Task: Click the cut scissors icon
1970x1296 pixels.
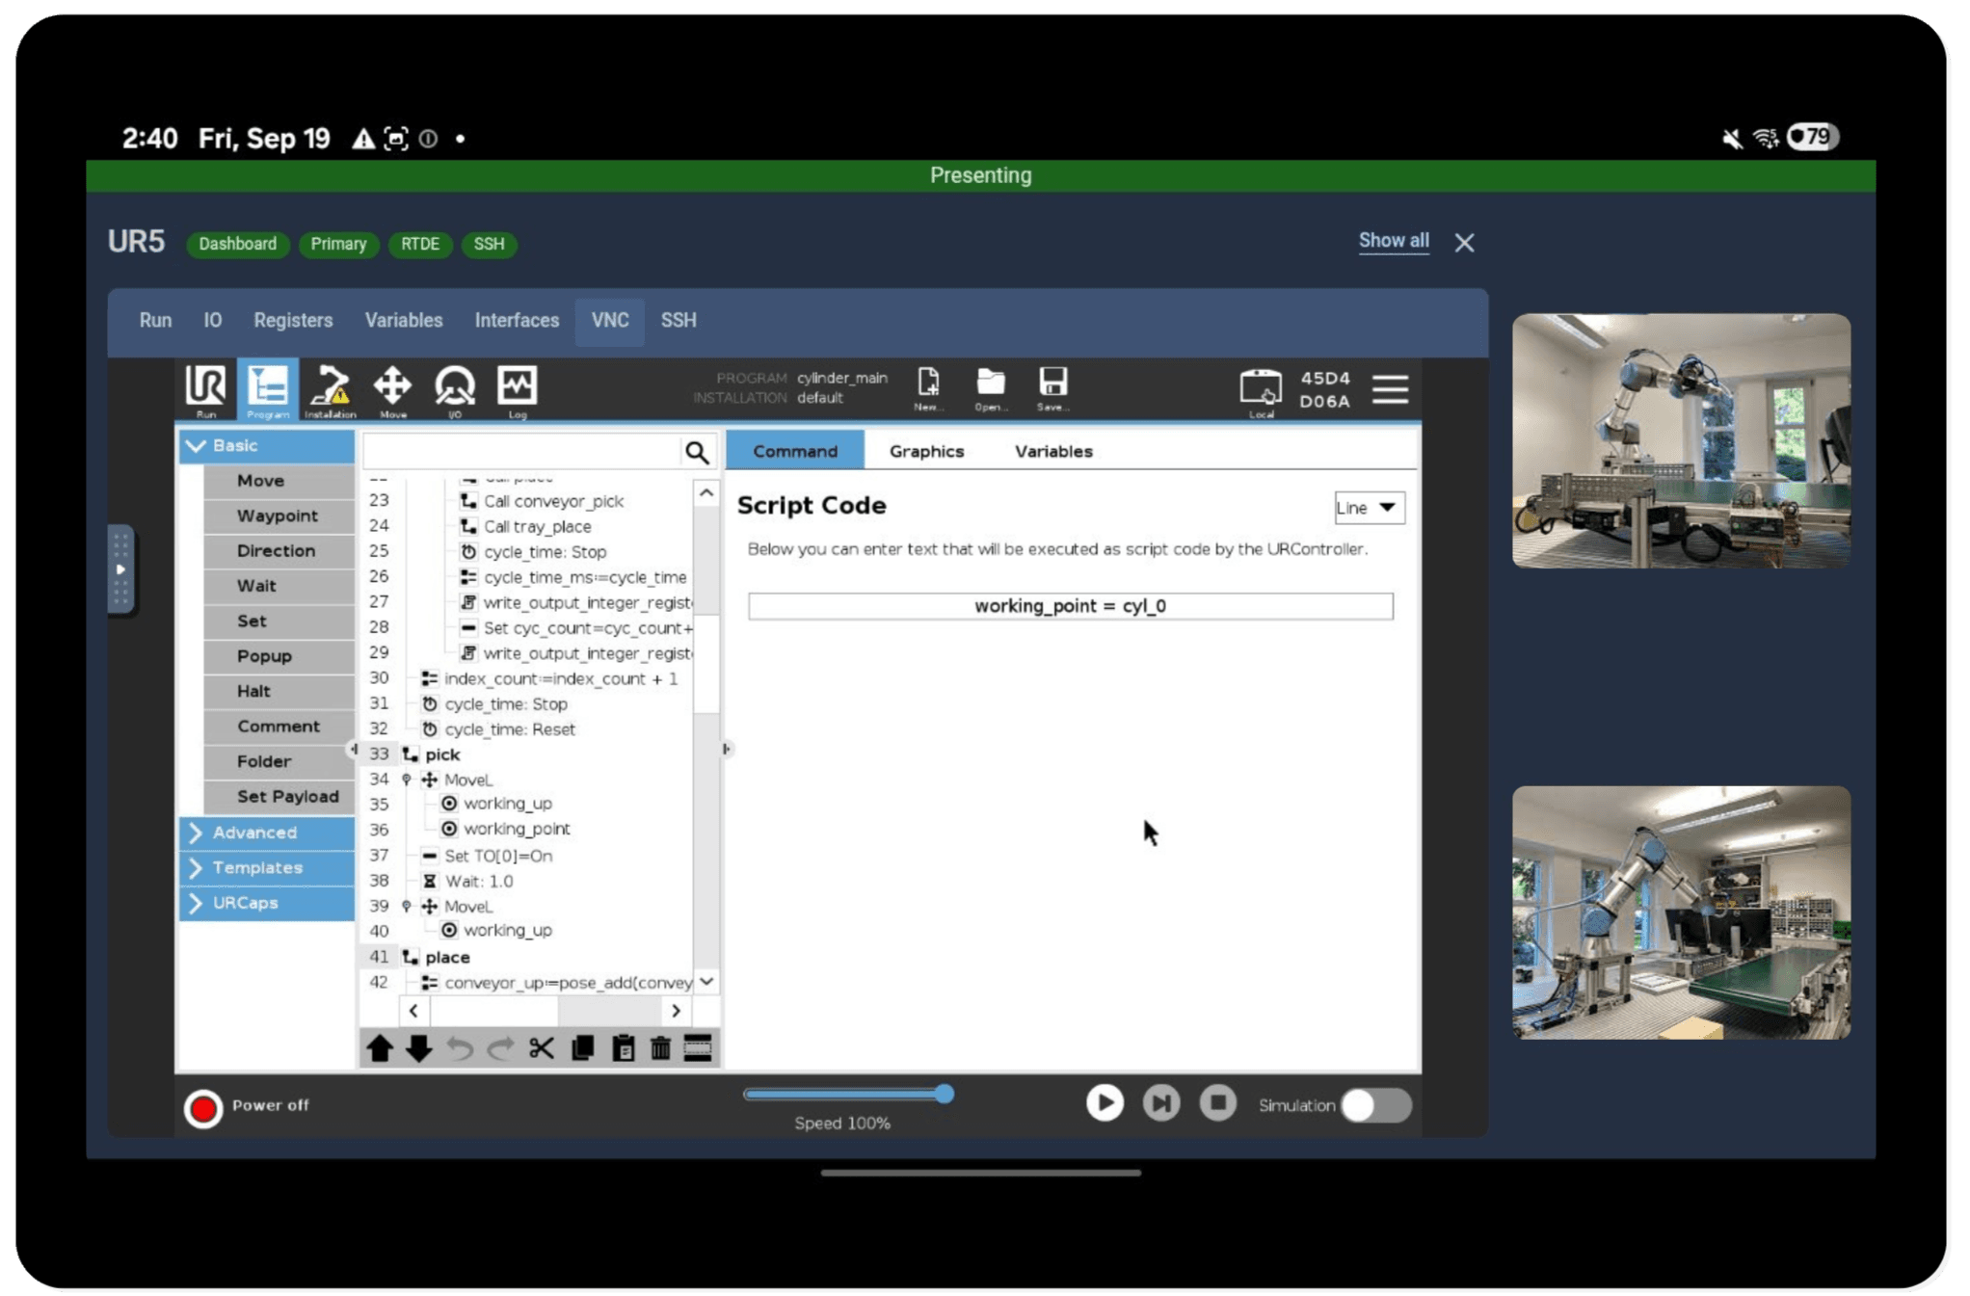Action: (x=542, y=1048)
